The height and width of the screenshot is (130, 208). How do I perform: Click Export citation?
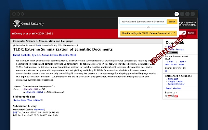173,88
